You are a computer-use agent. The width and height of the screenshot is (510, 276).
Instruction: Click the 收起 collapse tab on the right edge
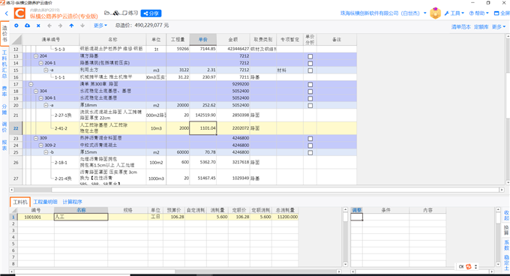pos(506,215)
